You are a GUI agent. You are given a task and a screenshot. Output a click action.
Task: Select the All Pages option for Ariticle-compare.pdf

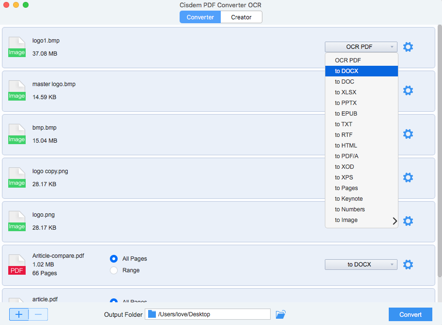pos(114,259)
